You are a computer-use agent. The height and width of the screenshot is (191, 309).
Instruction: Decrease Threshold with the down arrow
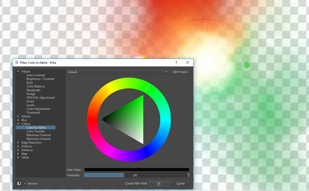tap(188, 176)
